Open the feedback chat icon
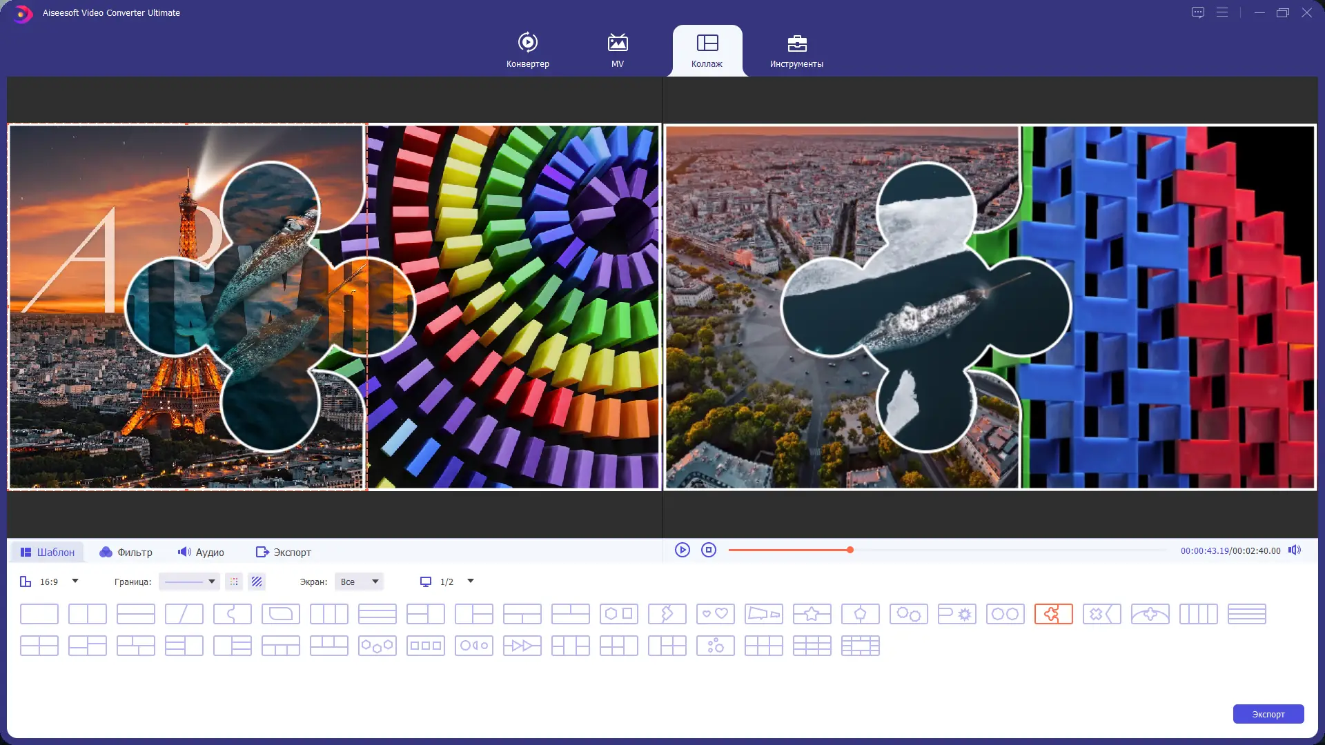The image size is (1325, 745). (x=1198, y=12)
